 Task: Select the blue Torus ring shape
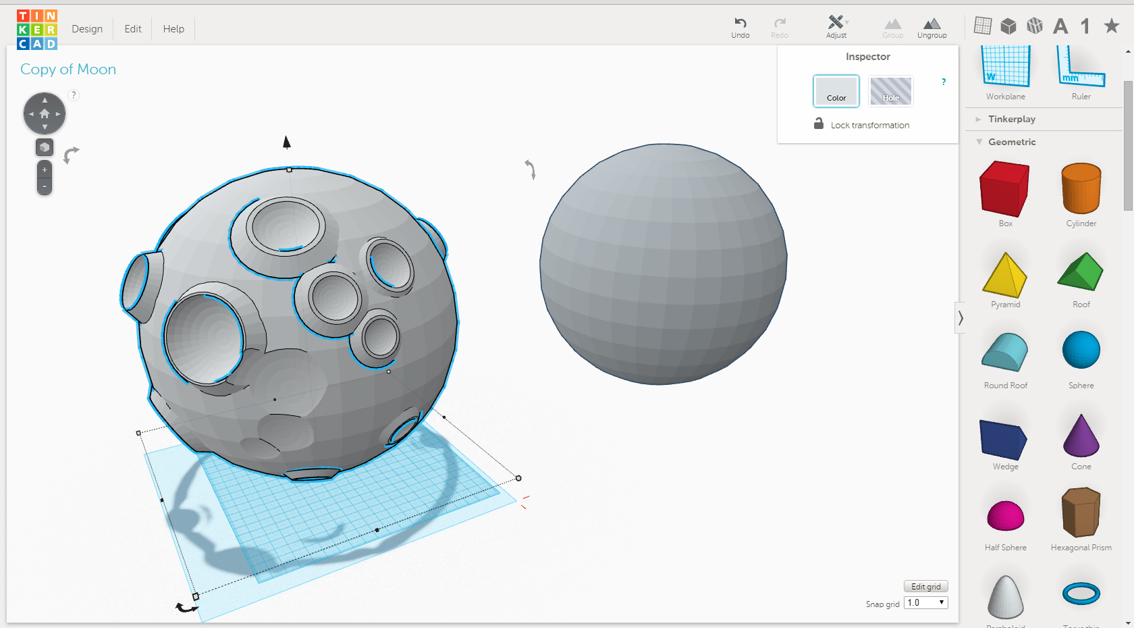[x=1081, y=594]
